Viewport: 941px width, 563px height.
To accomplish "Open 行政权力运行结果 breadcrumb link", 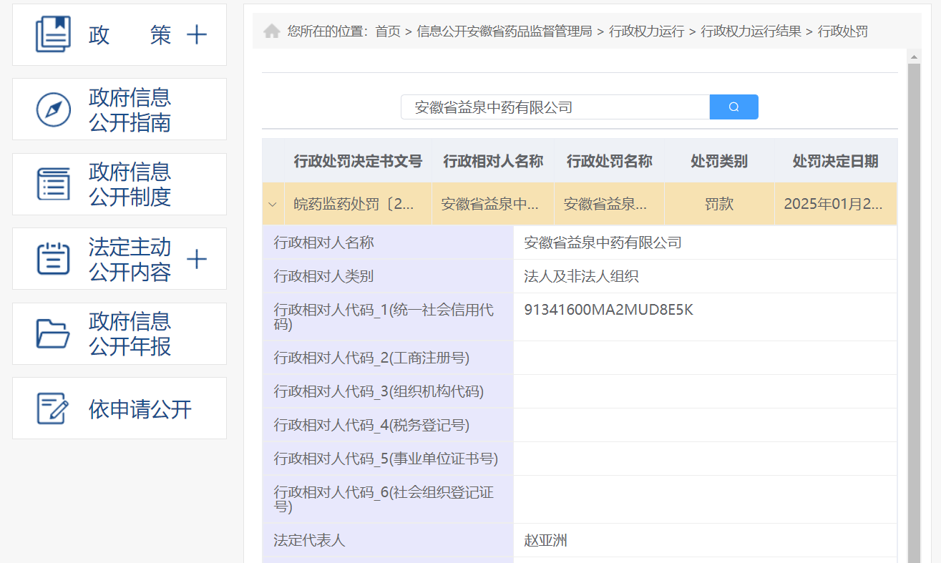I will pyautogui.click(x=751, y=31).
